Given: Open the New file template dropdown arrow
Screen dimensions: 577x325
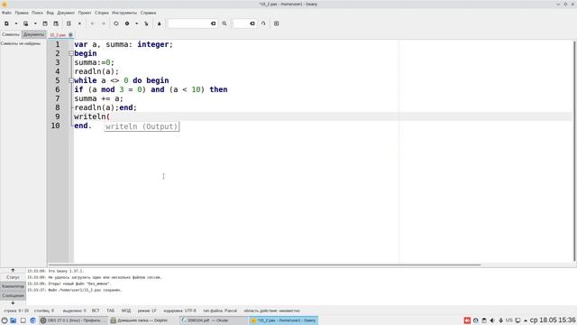Looking at the screenshot, I should click(x=16, y=23).
